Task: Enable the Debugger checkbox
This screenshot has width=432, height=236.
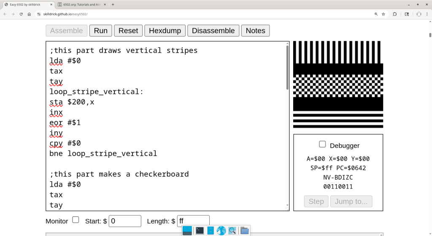Action: click(x=322, y=144)
